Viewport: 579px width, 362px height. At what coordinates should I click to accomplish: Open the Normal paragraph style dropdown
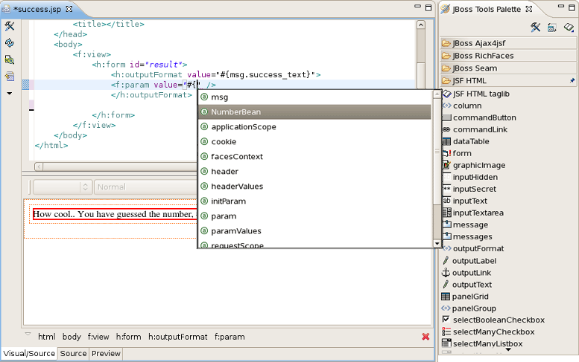coord(146,187)
